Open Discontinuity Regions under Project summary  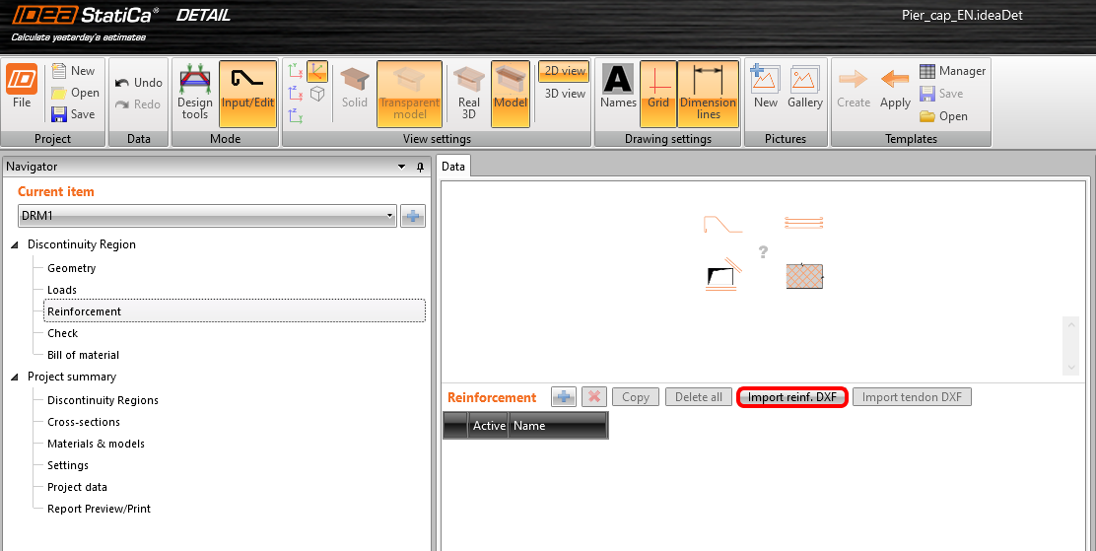(x=103, y=400)
